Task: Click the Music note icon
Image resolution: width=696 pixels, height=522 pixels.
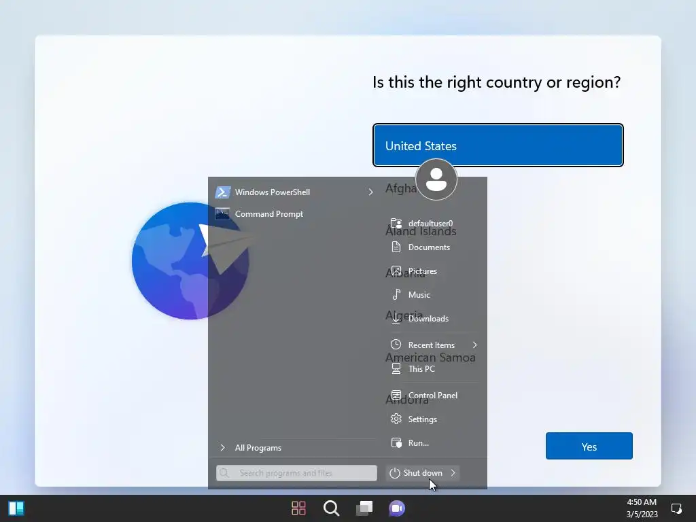Action: 396,295
